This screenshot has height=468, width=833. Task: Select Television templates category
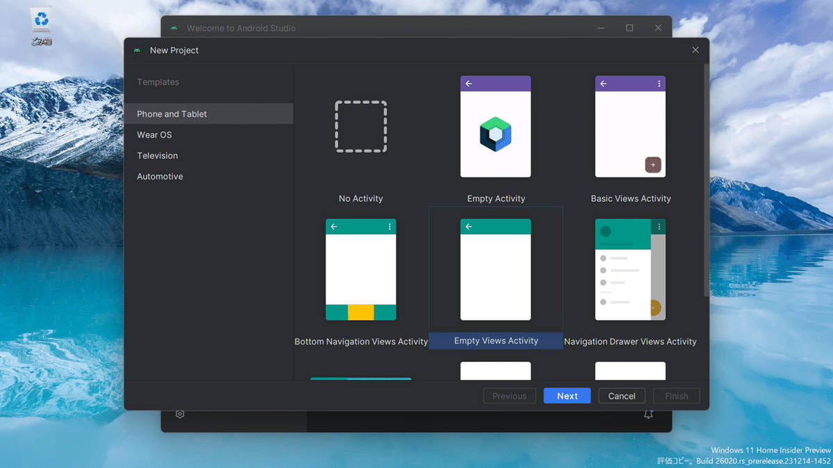click(208, 155)
